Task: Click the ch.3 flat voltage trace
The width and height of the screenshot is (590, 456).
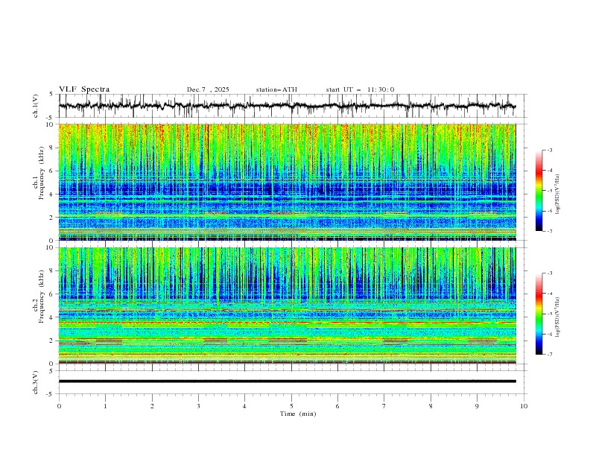Action: (287, 381)
